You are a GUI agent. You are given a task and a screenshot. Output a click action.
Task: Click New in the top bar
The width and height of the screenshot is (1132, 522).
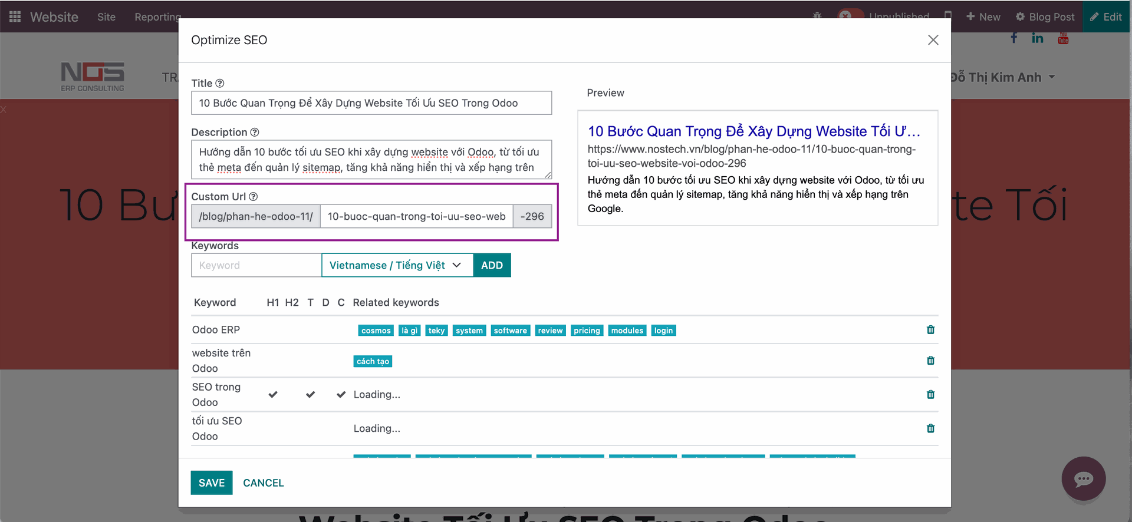click(983, 16)
